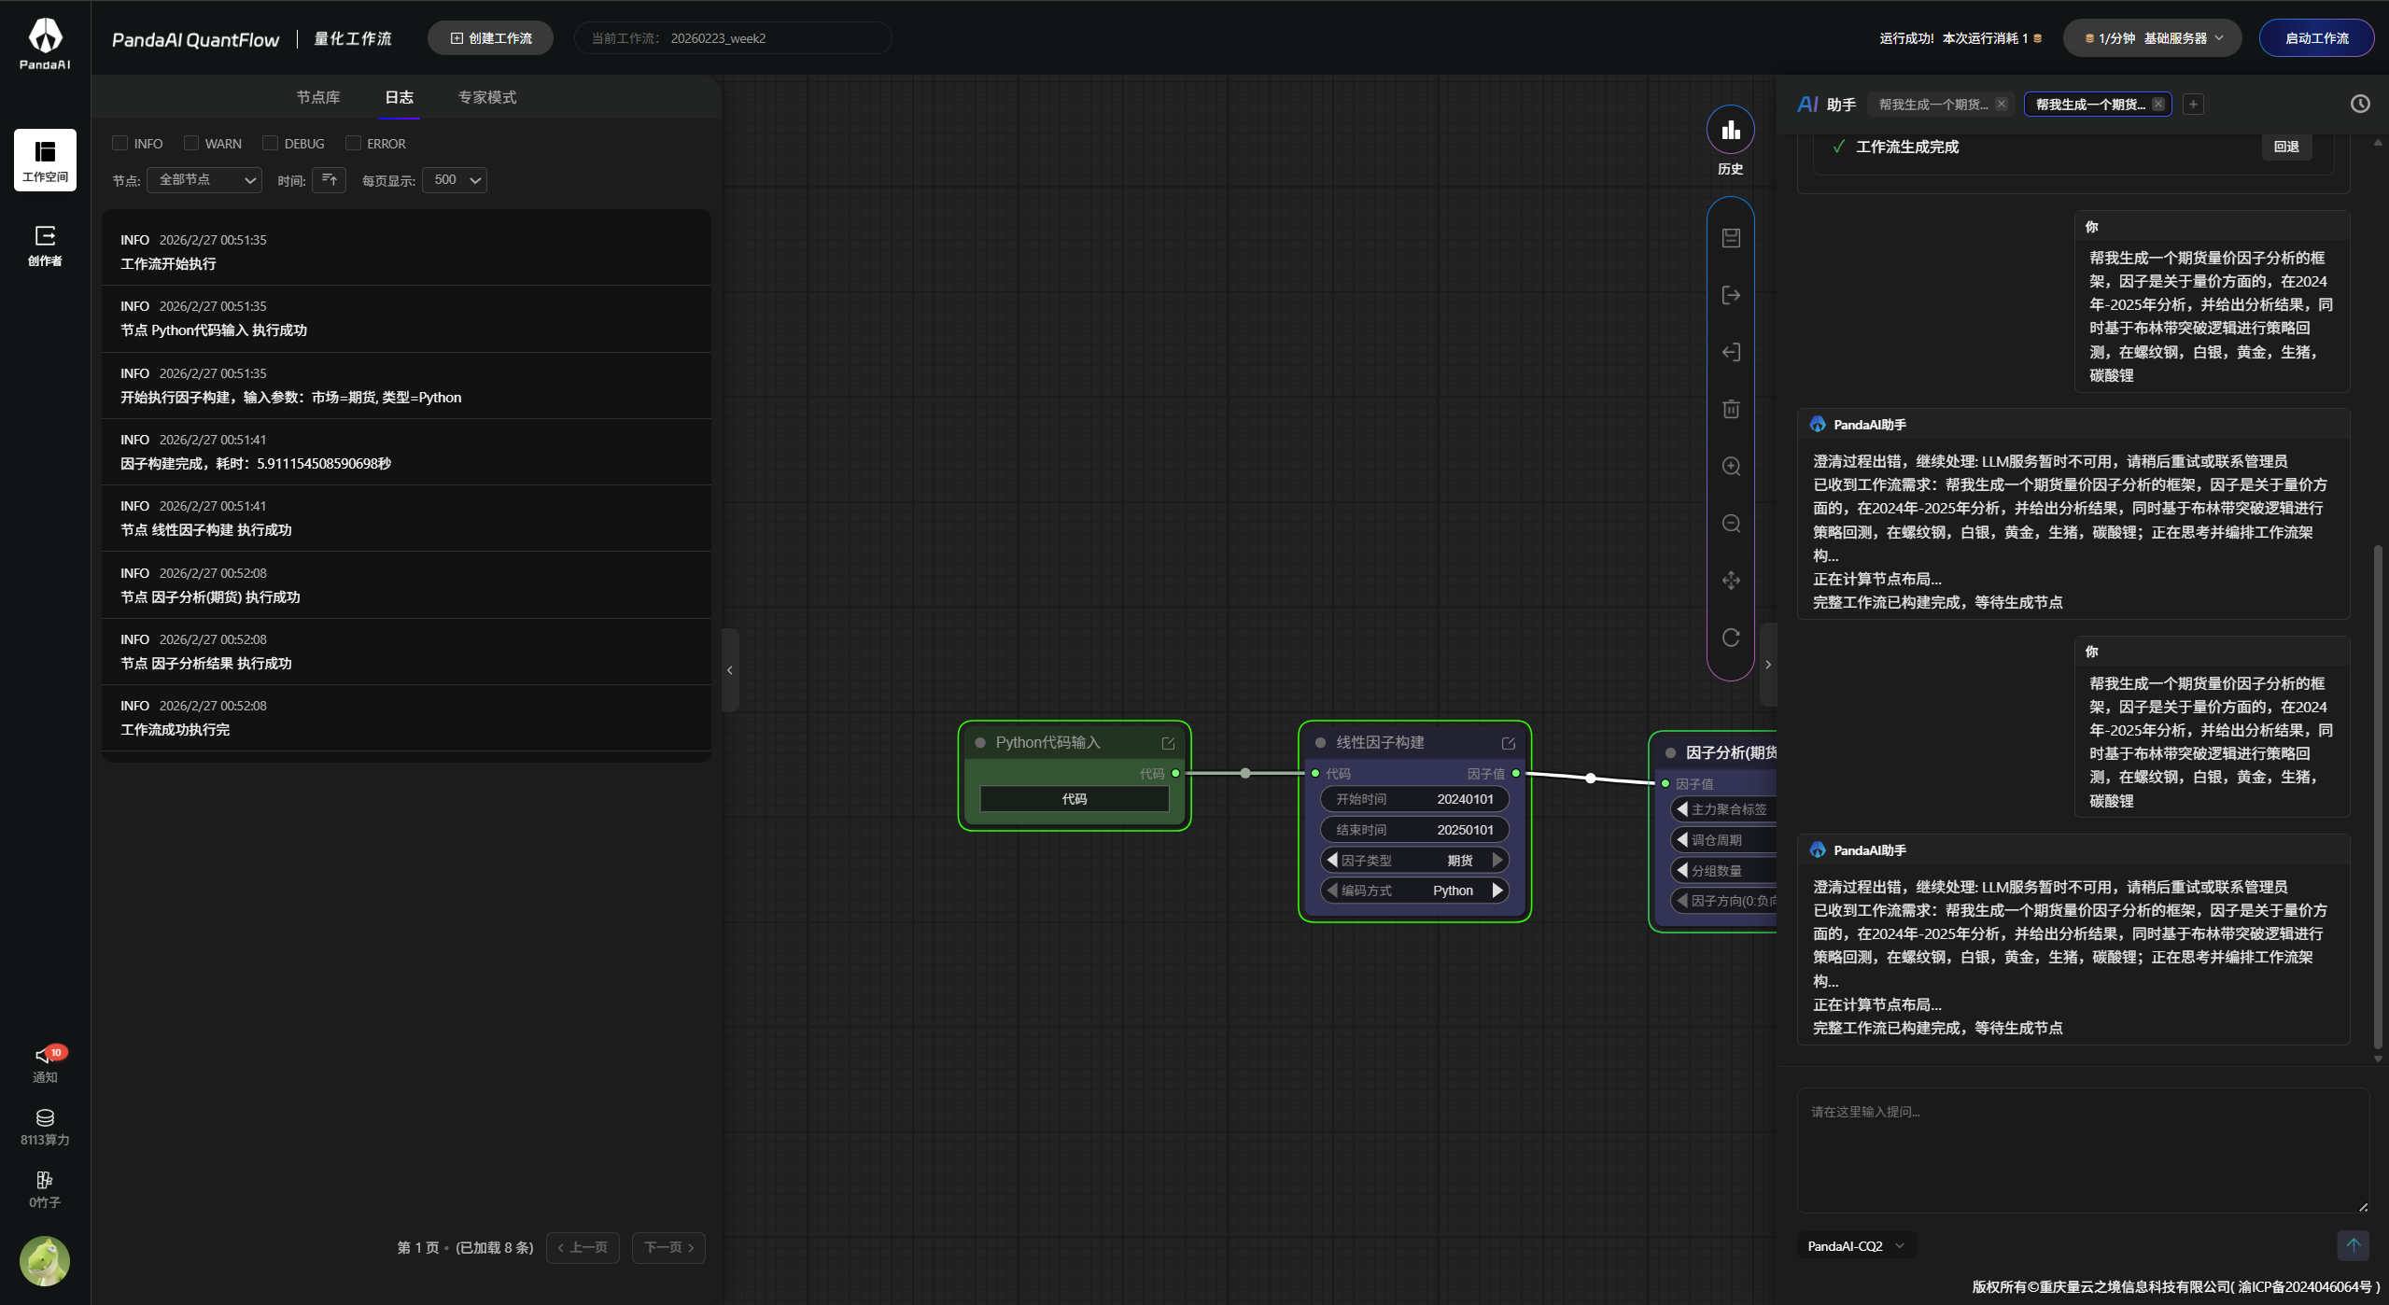Click the left arrow of 调仓周期

point(1682,840)
